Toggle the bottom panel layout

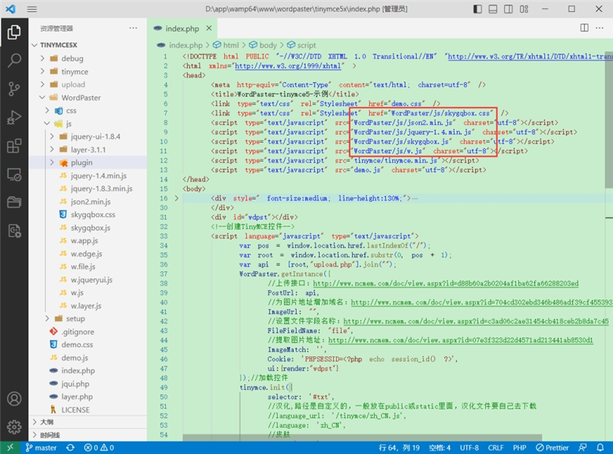493,9
